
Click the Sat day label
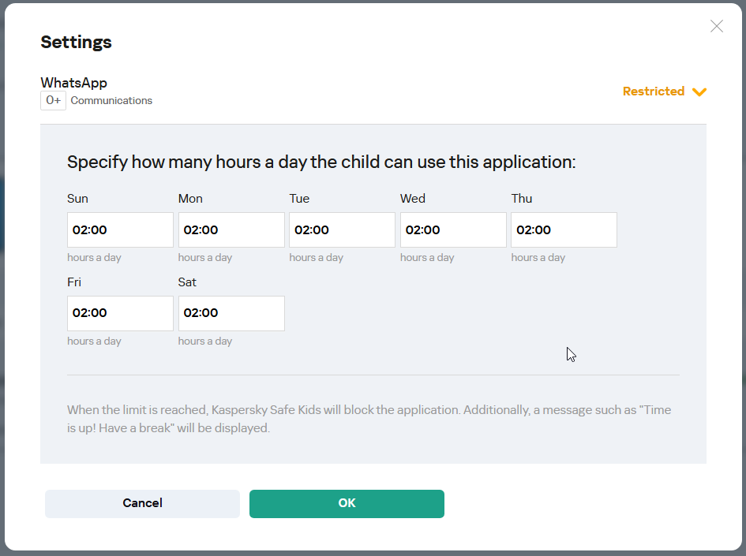coord(187,282)
